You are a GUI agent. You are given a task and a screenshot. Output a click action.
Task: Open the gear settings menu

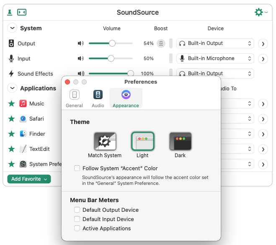261,12
